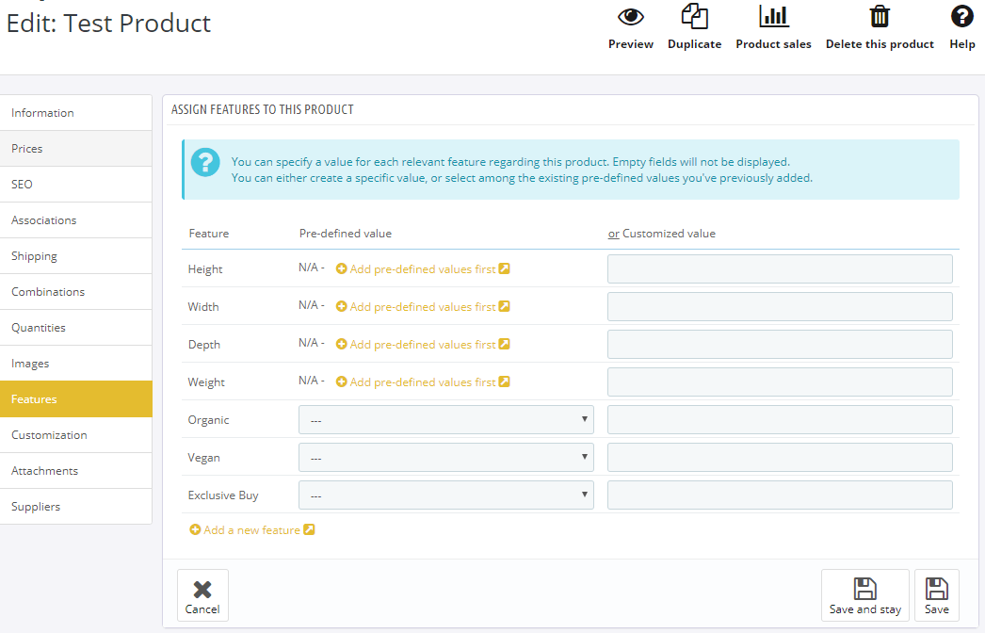Screen dimensions: 985x633
Task: Click Add pre-defined values first link for Depth
Action: [423, 345]
